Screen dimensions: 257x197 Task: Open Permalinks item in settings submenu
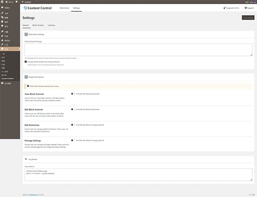click(5, 72)
